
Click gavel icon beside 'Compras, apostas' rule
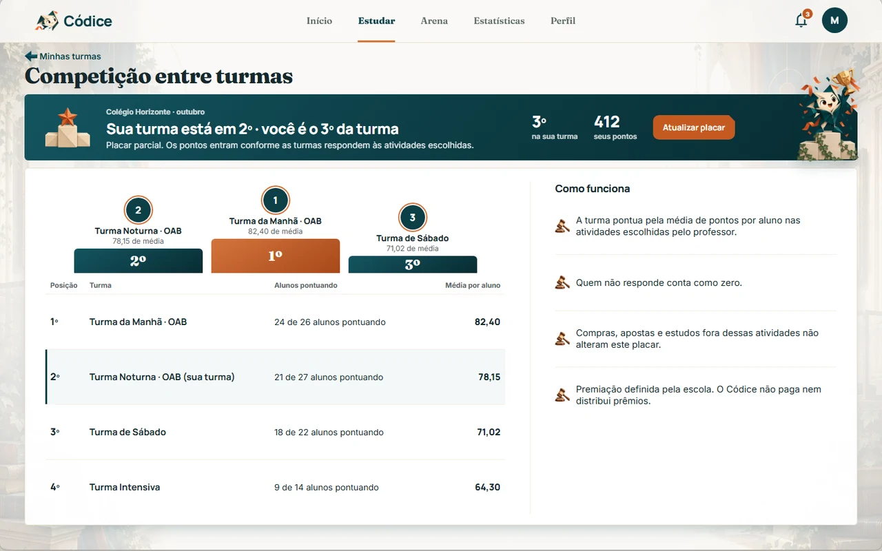562,338
